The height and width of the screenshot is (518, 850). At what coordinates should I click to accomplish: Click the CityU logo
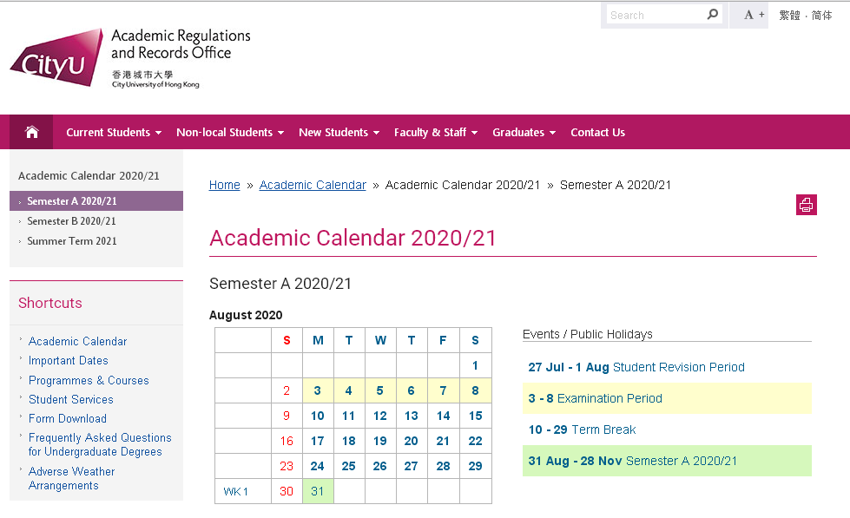click(56, 57)
